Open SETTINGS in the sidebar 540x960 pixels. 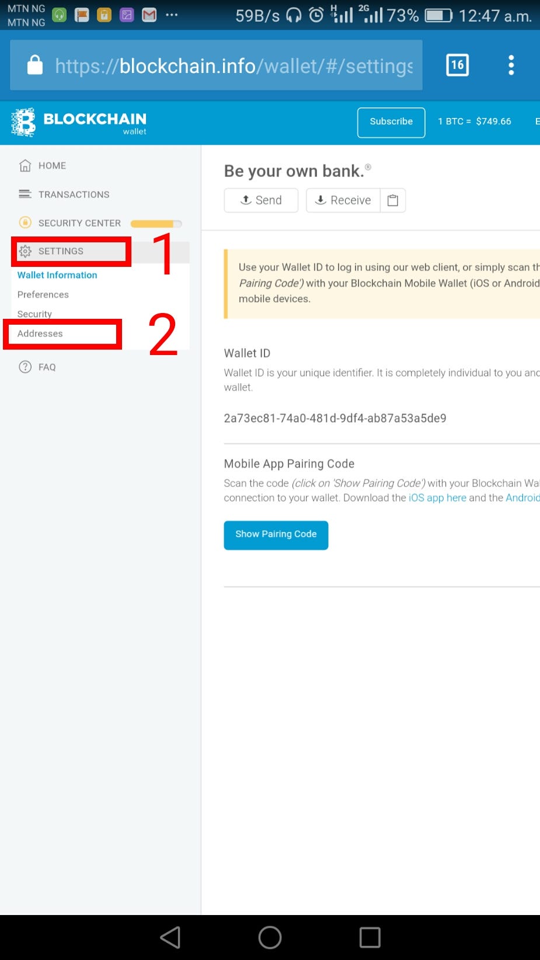coord(61,251)
